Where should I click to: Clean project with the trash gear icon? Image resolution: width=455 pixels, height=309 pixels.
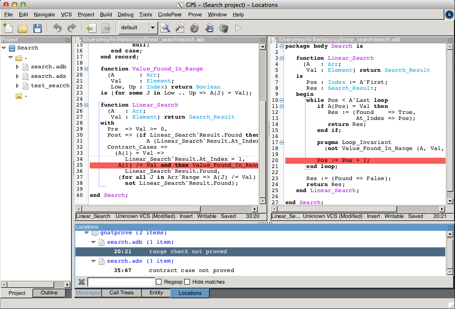[224, 28]
